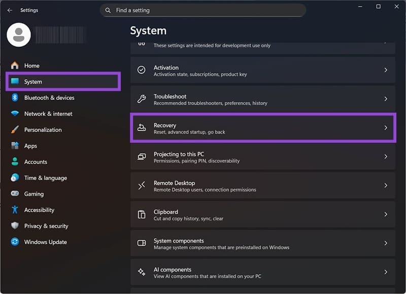The image size is (406, 294).
Task: Click the Accessibility figure icon
Action: pyautogui.click(x=15, y=210)
